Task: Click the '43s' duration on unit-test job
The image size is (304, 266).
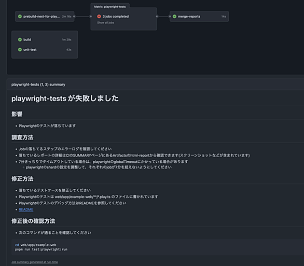Action: coord(69,50)
